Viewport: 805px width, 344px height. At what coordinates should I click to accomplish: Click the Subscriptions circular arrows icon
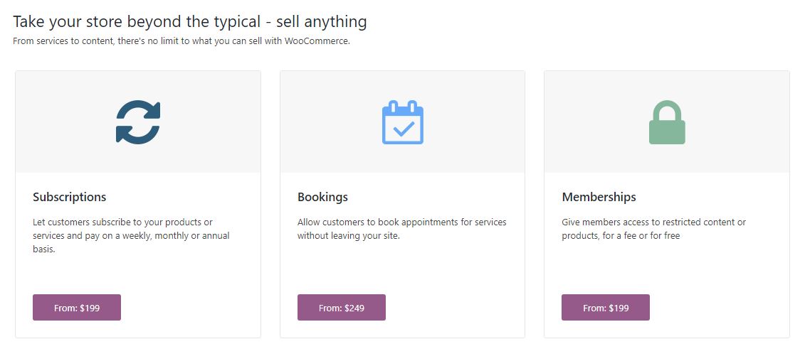(138, 122)
